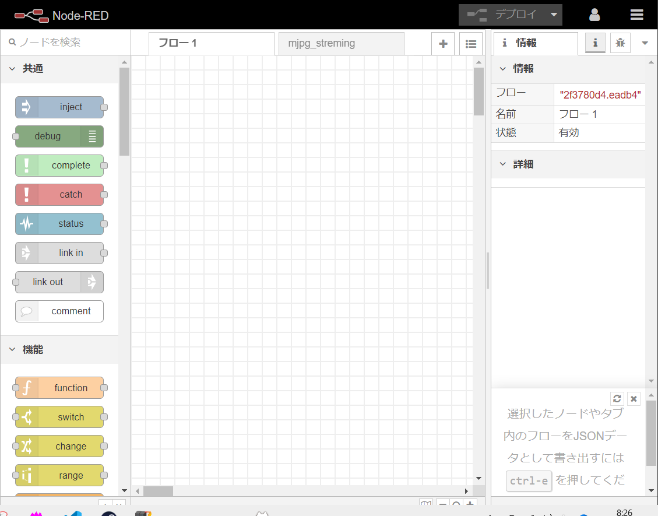
Task: Select the complete node in palette
Action: pos(59,166)
